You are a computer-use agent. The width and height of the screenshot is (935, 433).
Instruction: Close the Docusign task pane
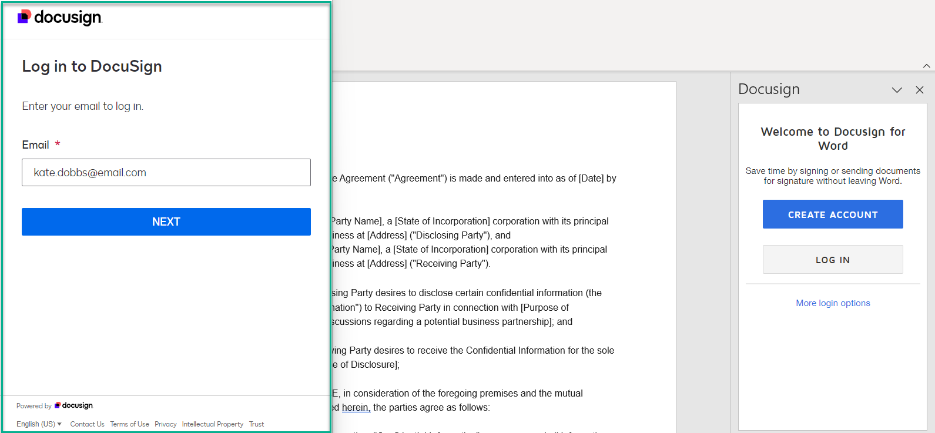pyautogui.click(x=919, y=90)
